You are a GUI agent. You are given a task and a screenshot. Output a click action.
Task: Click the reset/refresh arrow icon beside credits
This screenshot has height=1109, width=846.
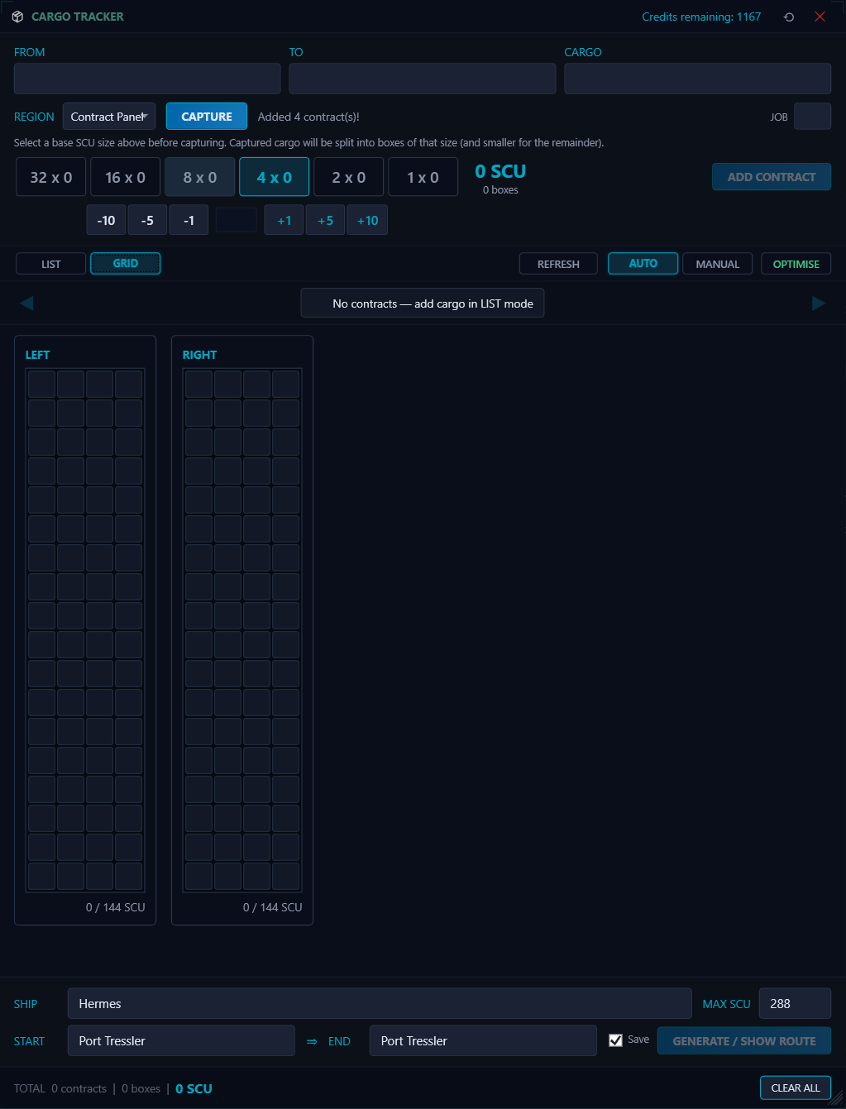coord(789,17)
